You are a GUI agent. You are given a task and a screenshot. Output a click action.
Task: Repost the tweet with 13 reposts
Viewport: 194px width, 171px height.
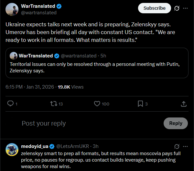pos(54,104)
